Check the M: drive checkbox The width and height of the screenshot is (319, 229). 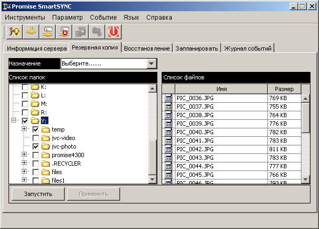coord(25,104)
